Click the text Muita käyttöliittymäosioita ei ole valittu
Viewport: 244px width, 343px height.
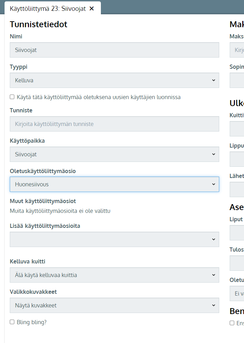tap(60, 211)
